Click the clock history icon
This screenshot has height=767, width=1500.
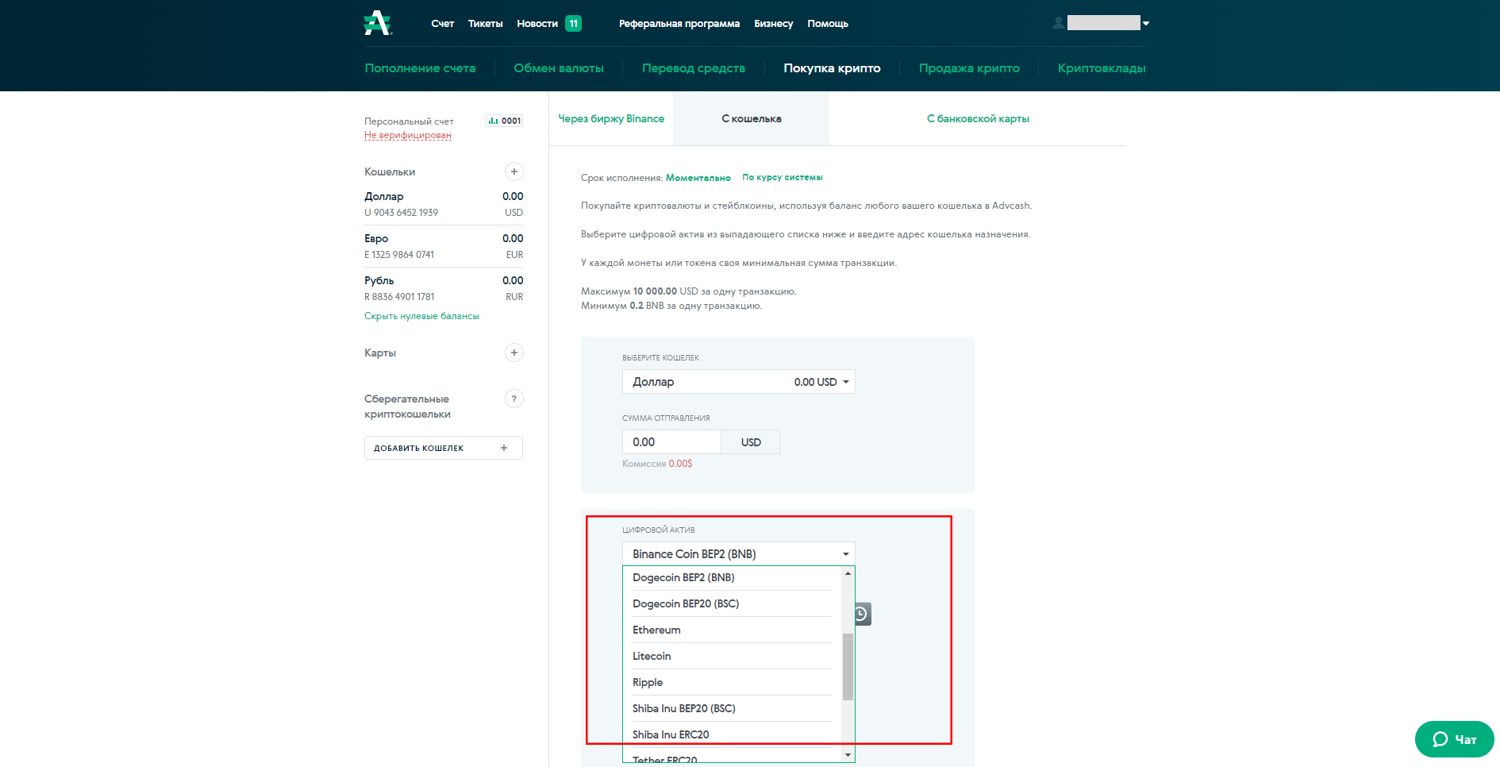(861, 614)
